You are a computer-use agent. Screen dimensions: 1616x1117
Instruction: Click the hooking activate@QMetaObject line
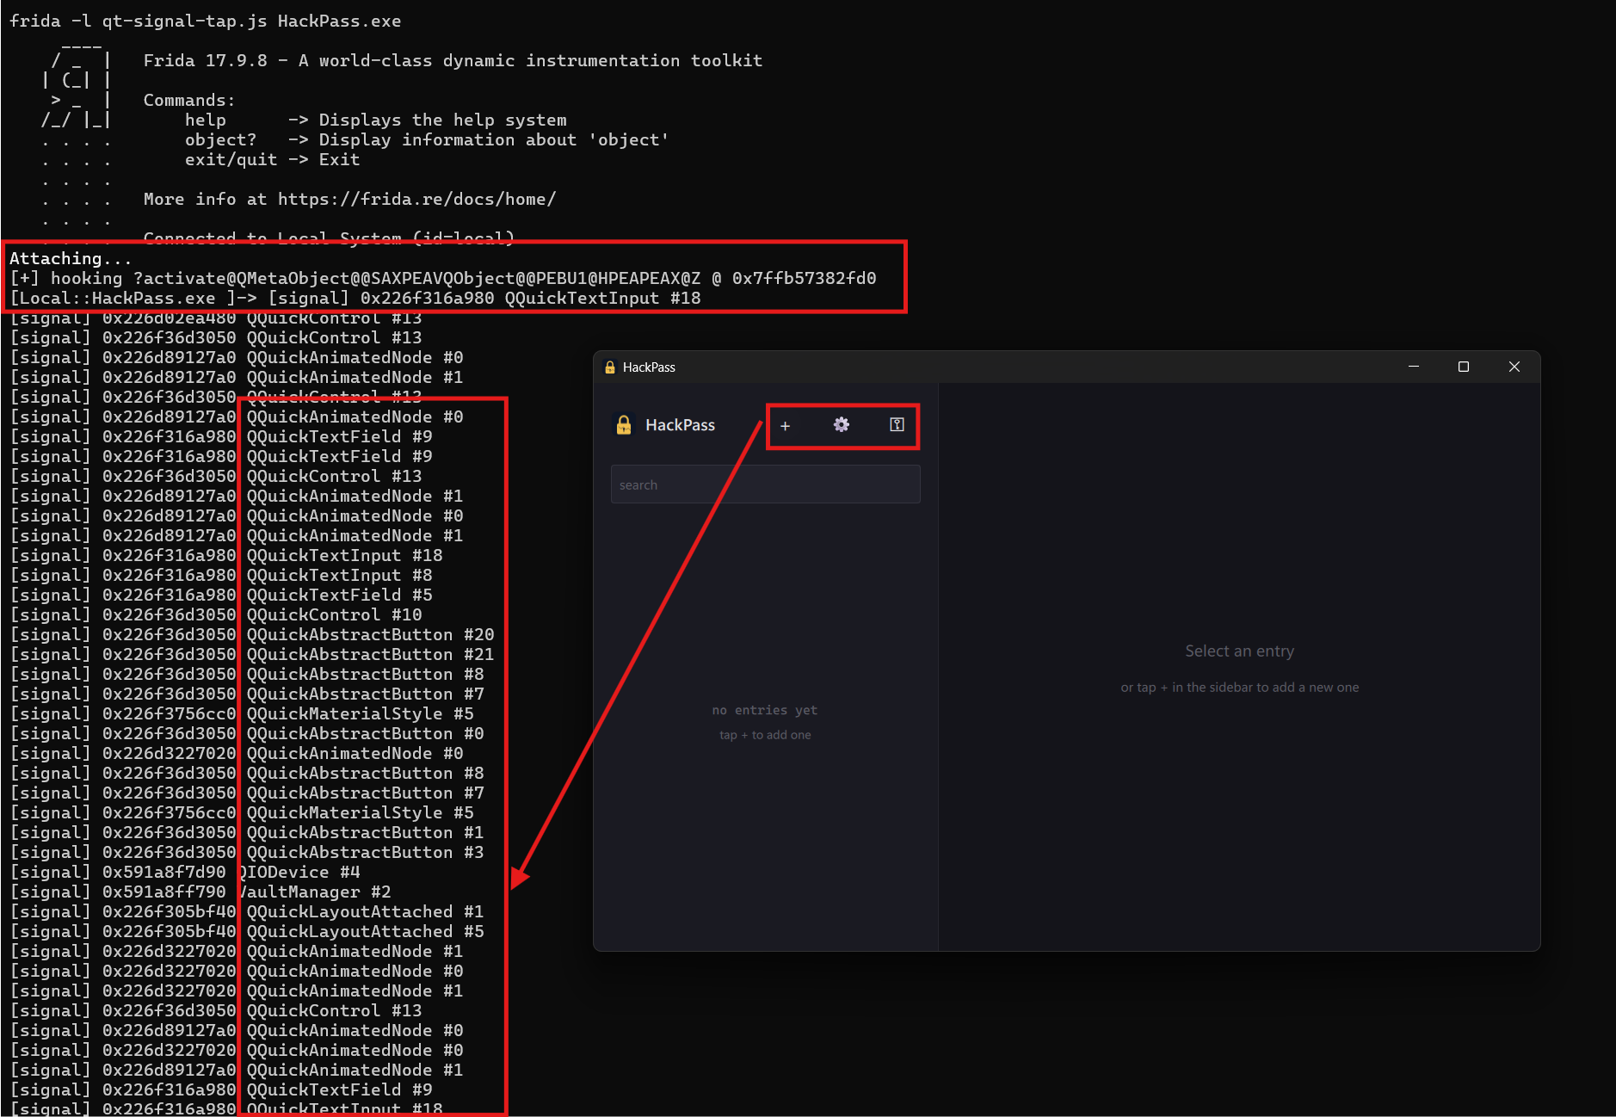[443, 279]
